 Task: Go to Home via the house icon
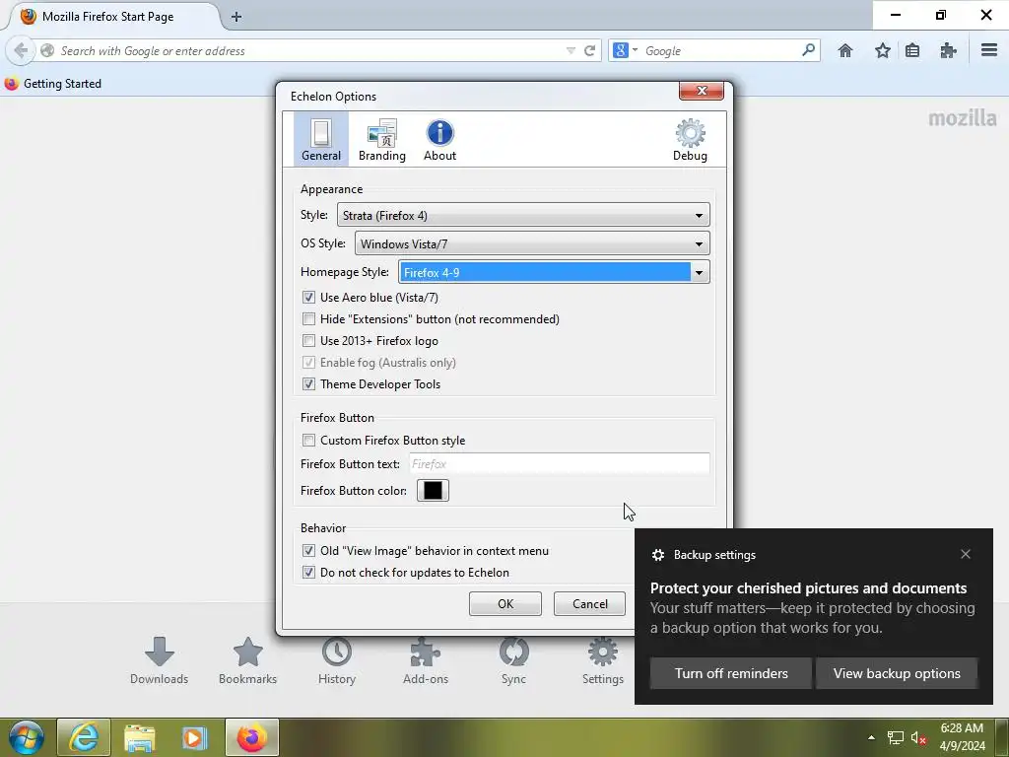coord(845,50)
